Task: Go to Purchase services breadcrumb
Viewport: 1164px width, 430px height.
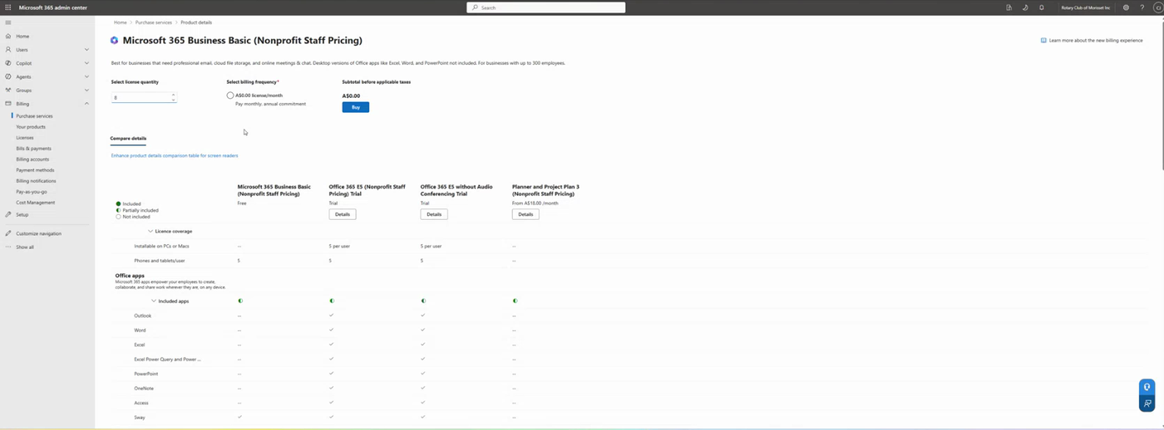Action: point(154,22)
